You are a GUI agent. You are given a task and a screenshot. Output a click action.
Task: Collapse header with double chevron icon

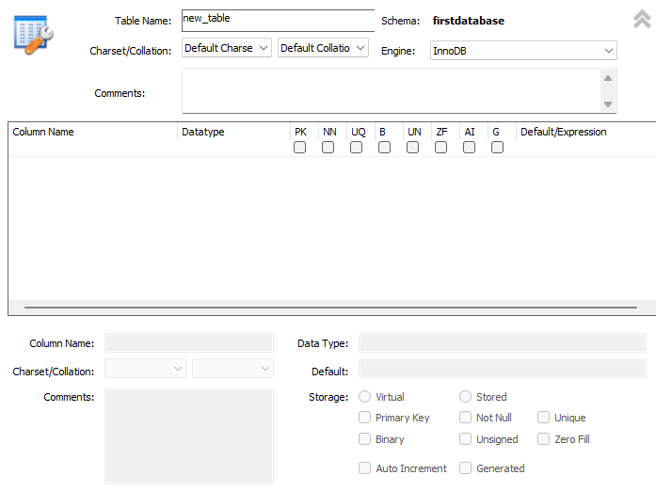[642, 19]
